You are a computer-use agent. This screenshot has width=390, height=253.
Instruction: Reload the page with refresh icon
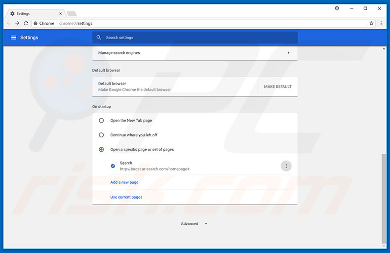26,23
